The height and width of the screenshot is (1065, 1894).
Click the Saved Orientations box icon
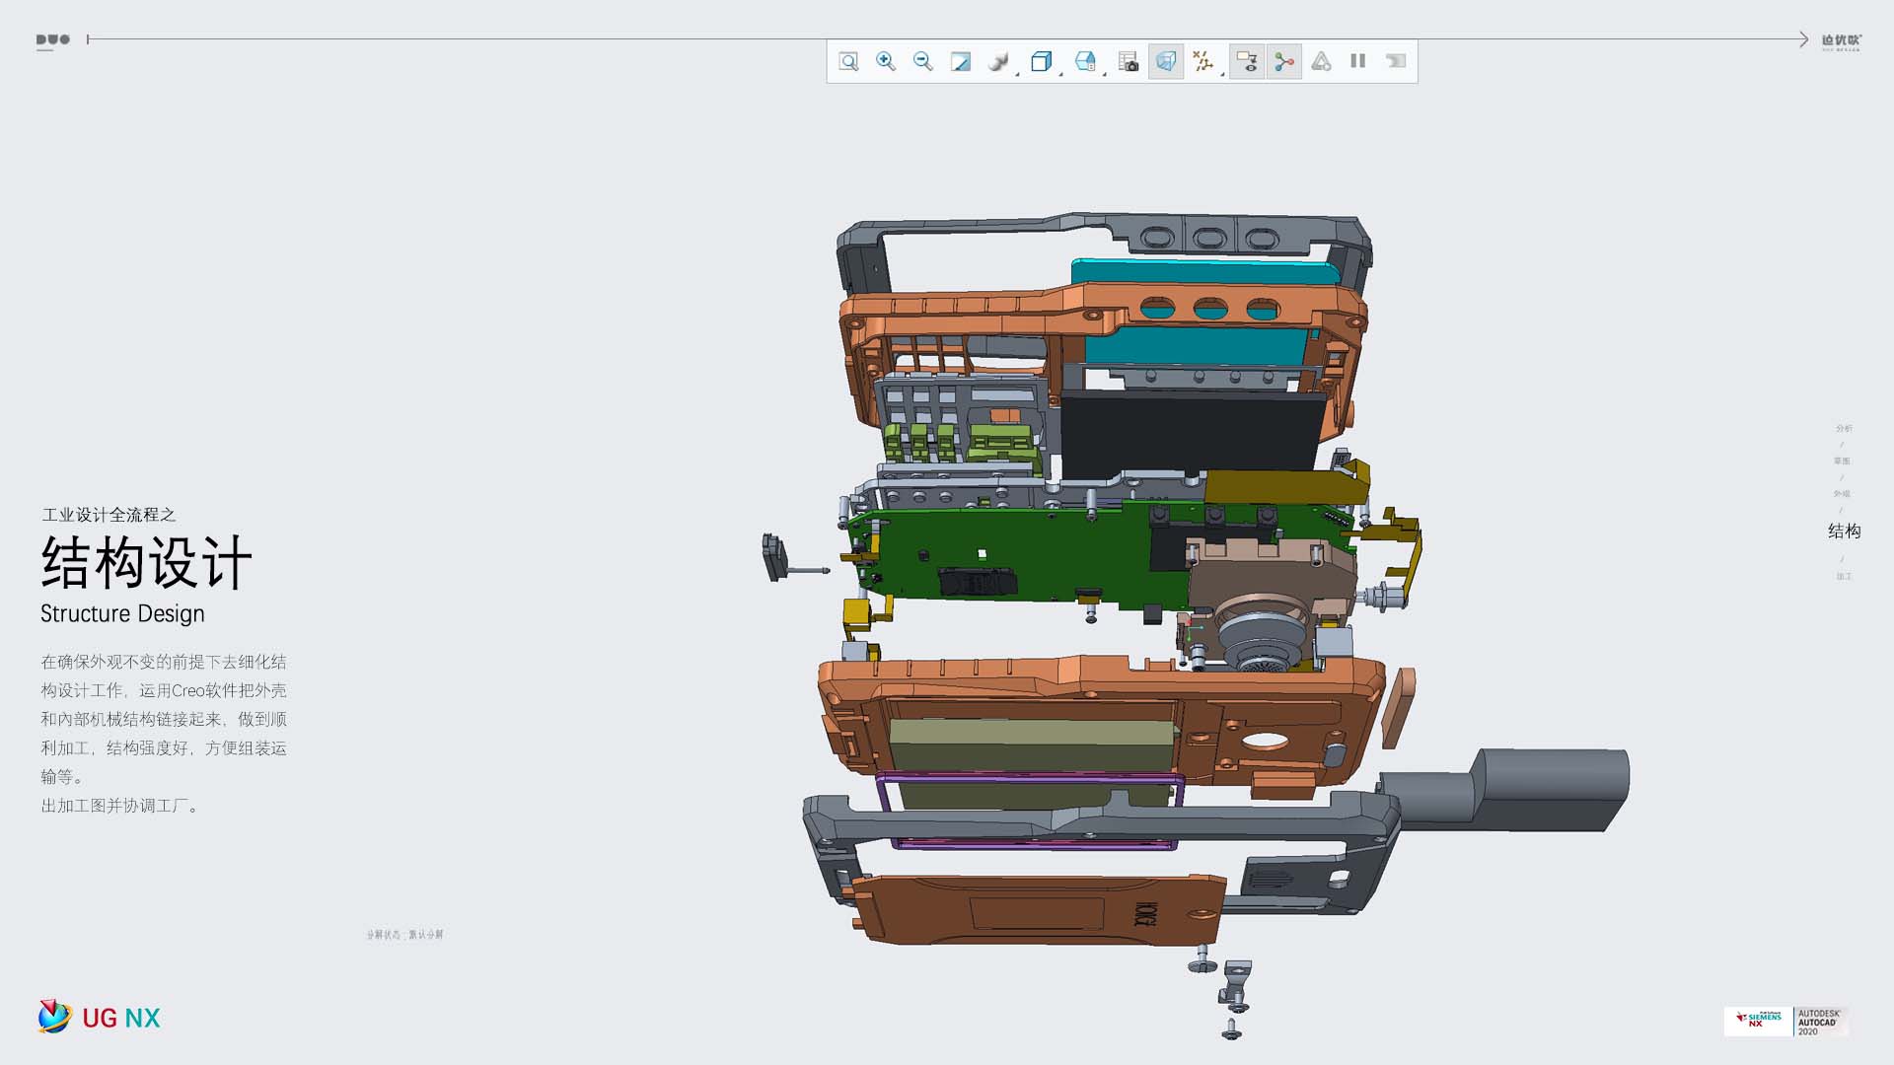1085,62
